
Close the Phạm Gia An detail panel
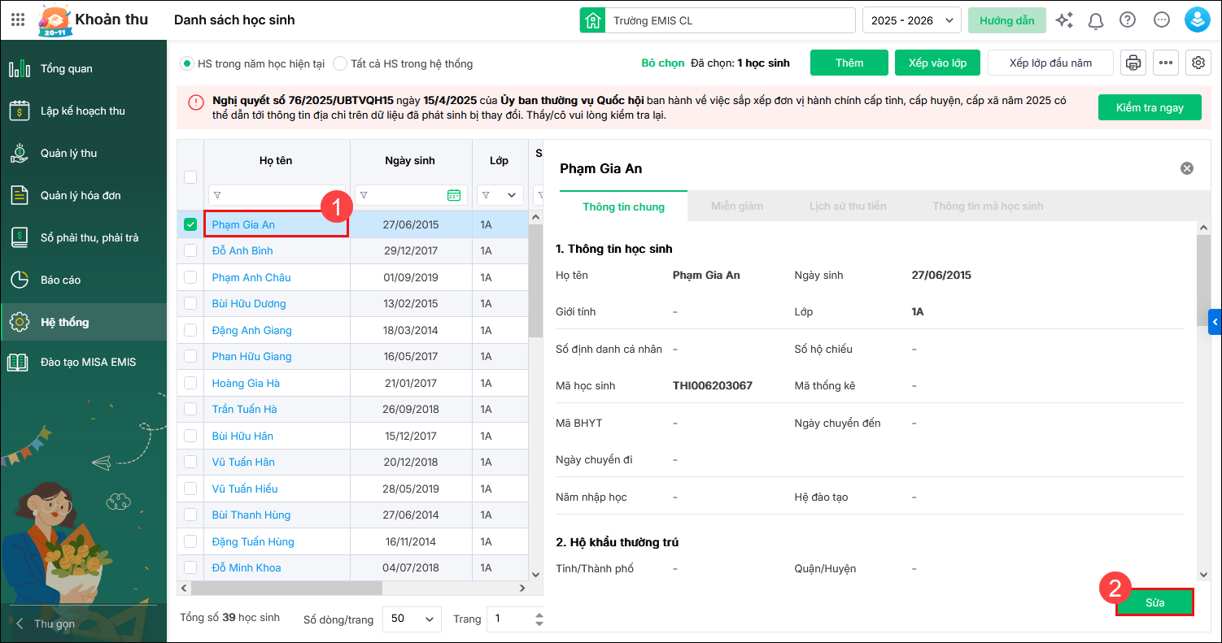1187,168
